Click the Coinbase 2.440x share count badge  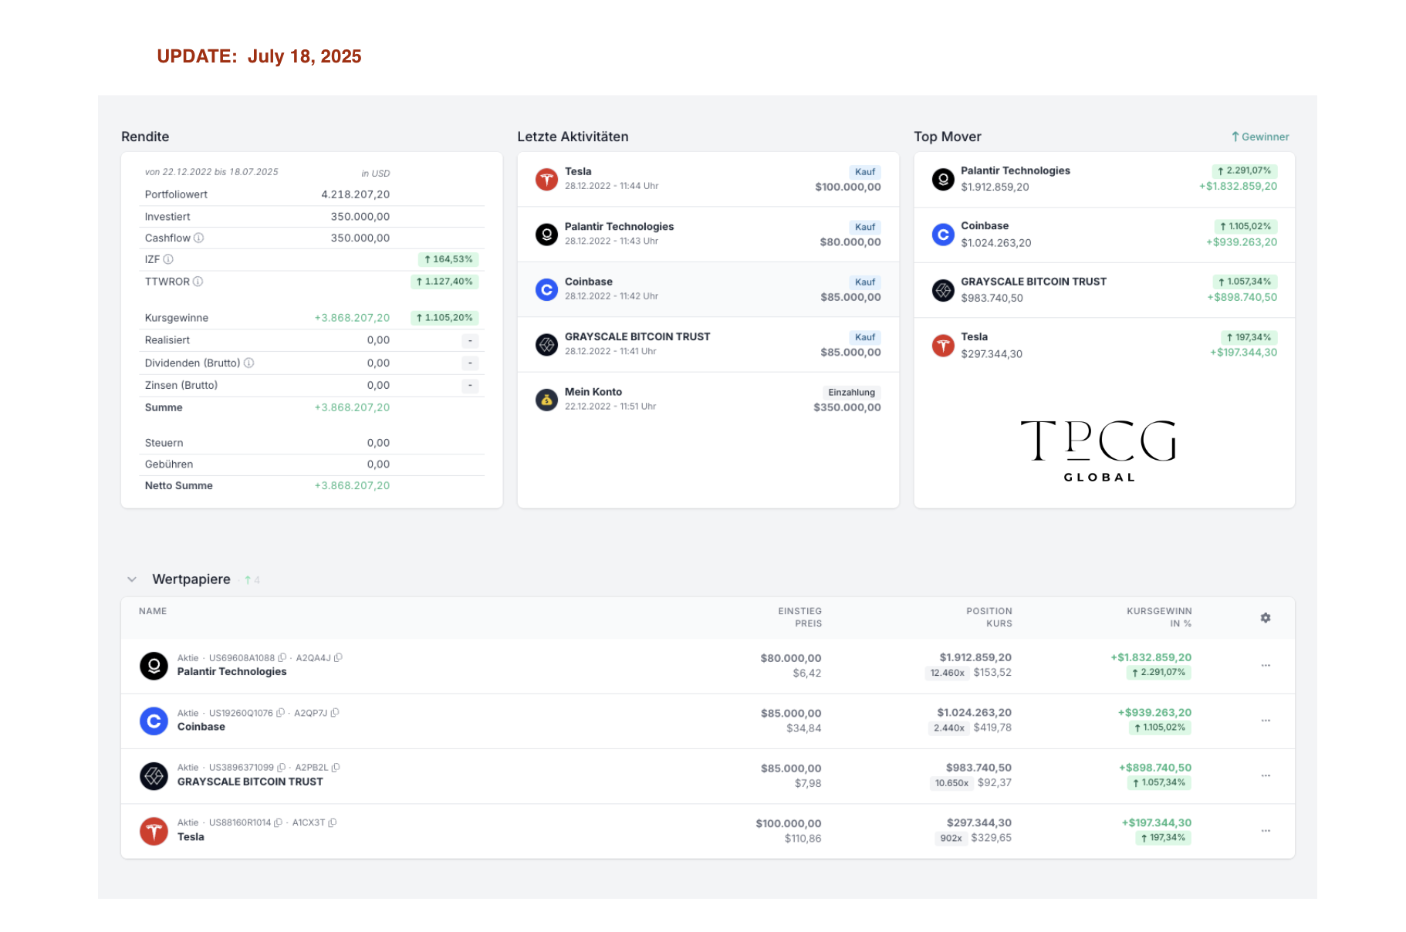click(x=948, y=728)
